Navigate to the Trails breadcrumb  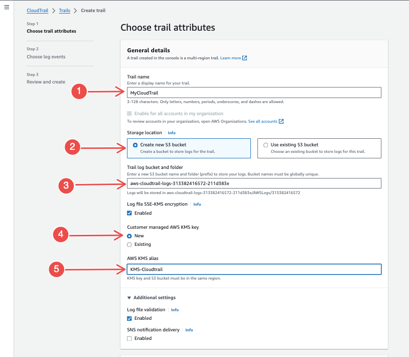[64, 10]
